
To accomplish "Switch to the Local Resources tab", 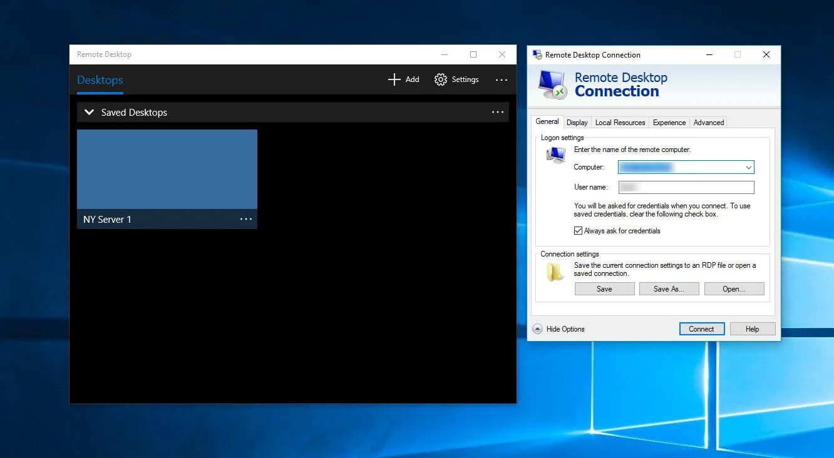I will [620, 123].
